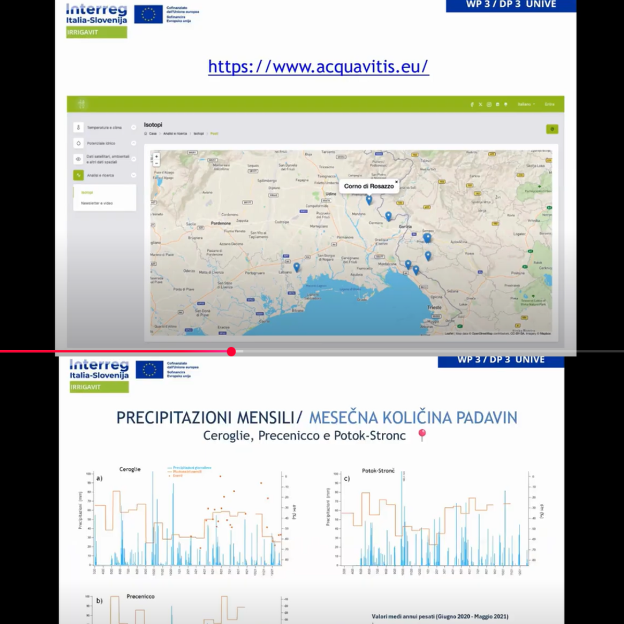Viewport: 624px width, 624px height.
Task: Click Gorizia label on the map
Action: click(x=405, y=226)
